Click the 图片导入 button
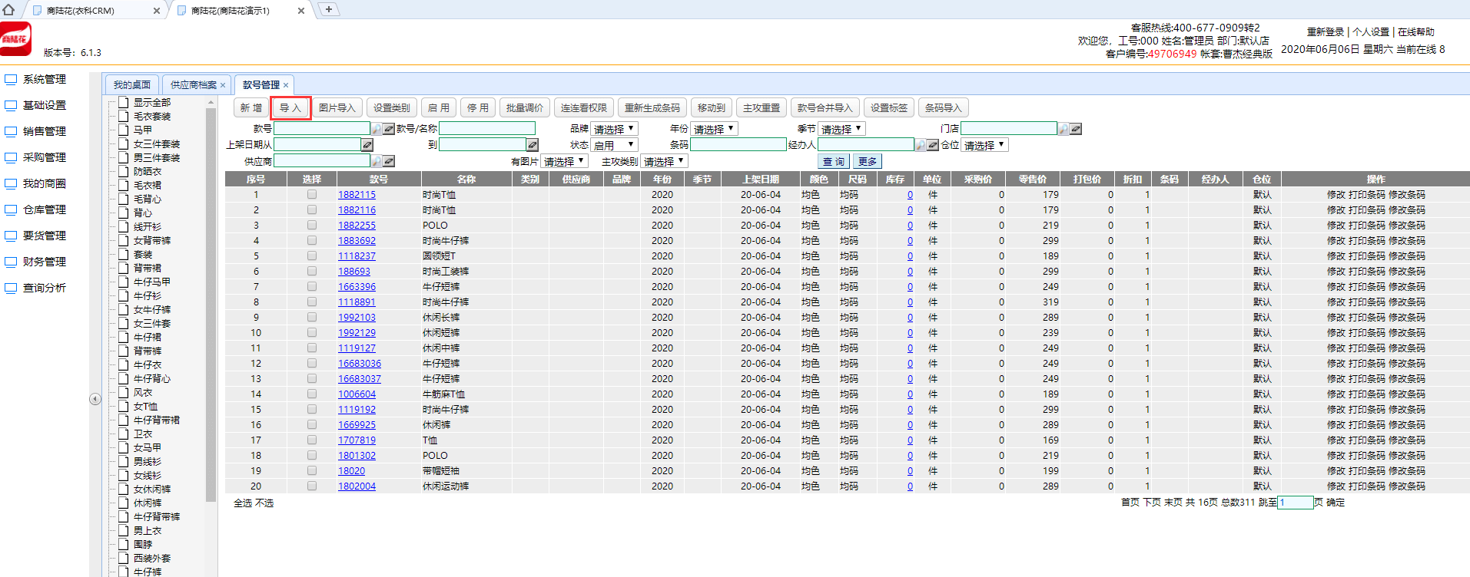 (x=337, y=107)
